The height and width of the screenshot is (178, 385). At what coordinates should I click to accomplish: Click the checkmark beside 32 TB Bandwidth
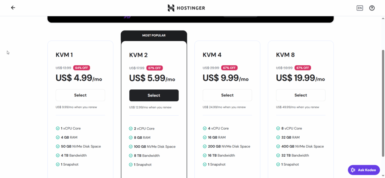point(278,155)
